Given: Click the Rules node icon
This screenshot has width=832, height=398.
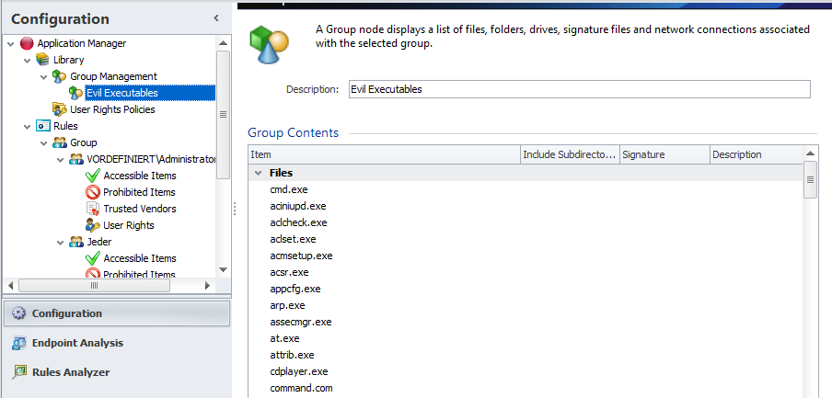Looking at the screenshot, I should (x=42, y=126).
